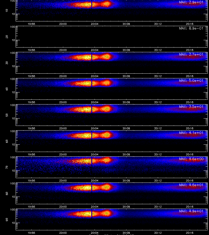Click the 19:56 tick label below panel 1R
Viewport: 209px width, 235px height.
tap(31, 24)
